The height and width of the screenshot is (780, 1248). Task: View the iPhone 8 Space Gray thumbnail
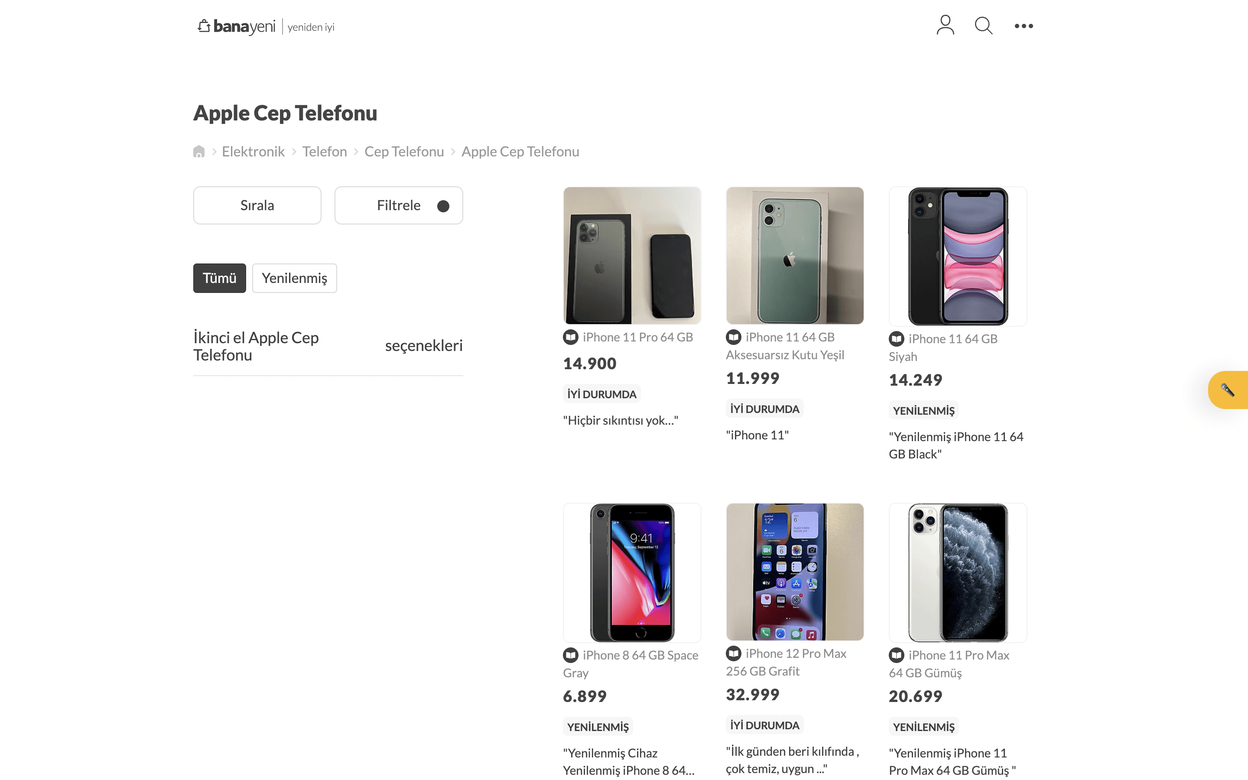(x=632, y=572)
